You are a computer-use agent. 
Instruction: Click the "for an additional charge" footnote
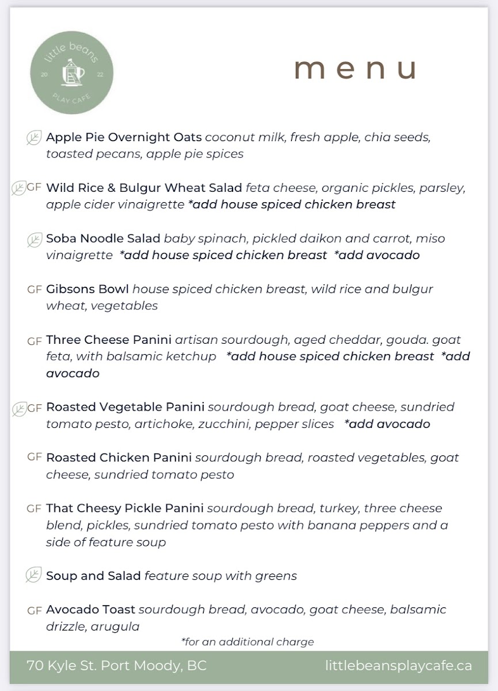[248, 641]
